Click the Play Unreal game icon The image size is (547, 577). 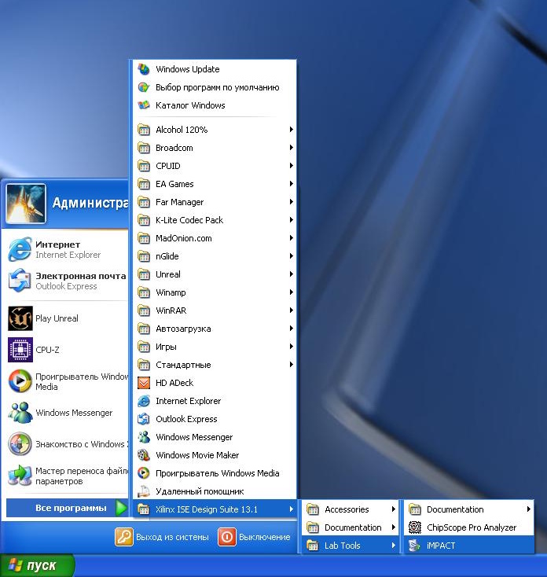click(20, 318)
